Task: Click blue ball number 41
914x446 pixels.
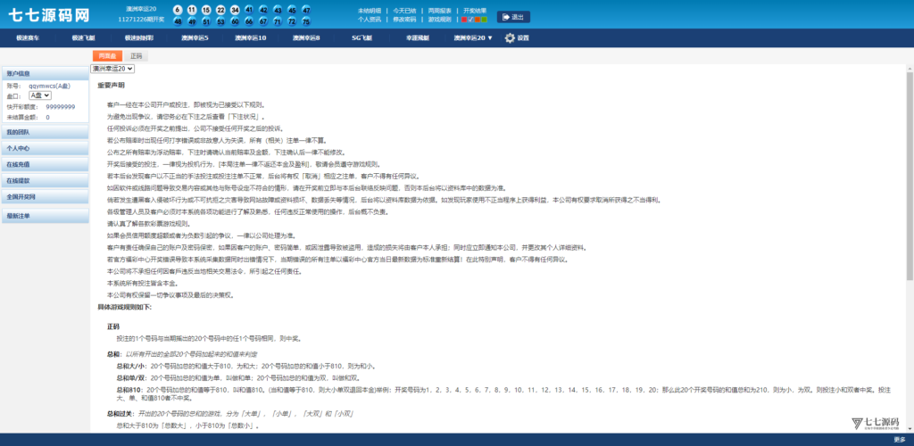Action: point(249,11)
